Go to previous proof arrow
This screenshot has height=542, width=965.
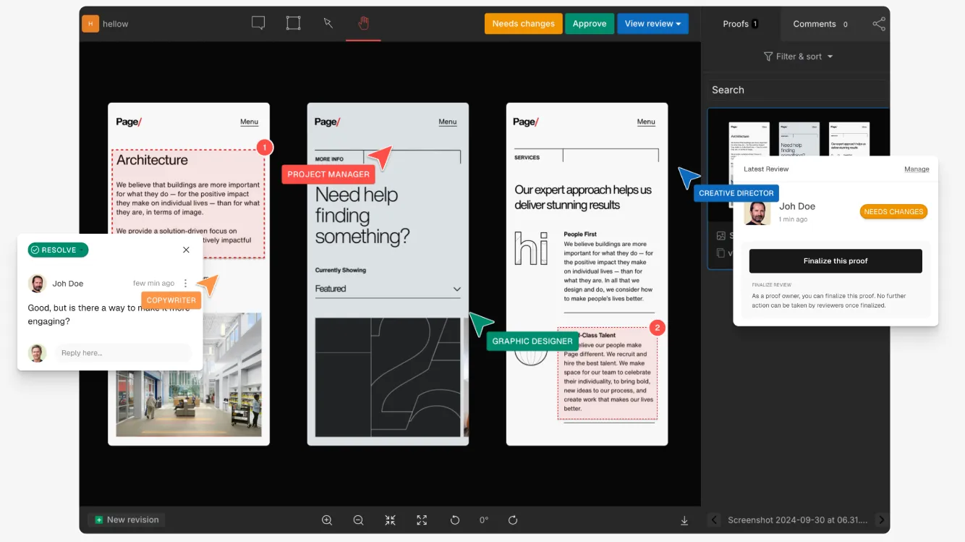click(714, 520)
